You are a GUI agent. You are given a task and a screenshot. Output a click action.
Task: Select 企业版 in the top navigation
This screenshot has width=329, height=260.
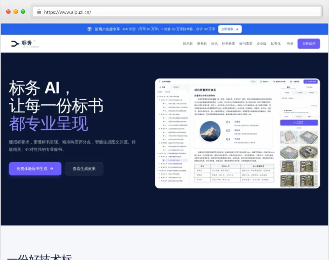[x=262, y=43]
